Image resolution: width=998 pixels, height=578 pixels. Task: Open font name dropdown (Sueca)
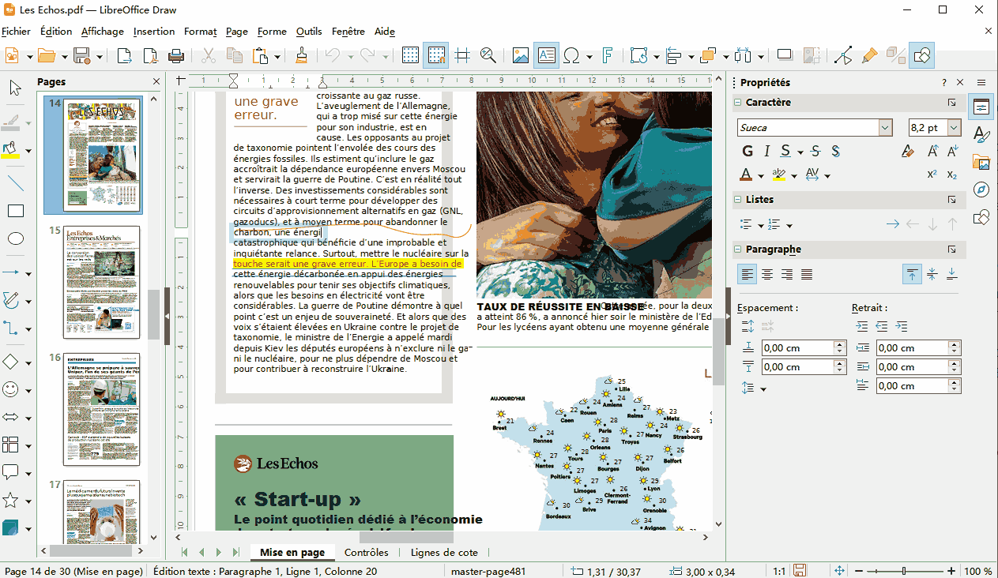(x=886, y=128)
